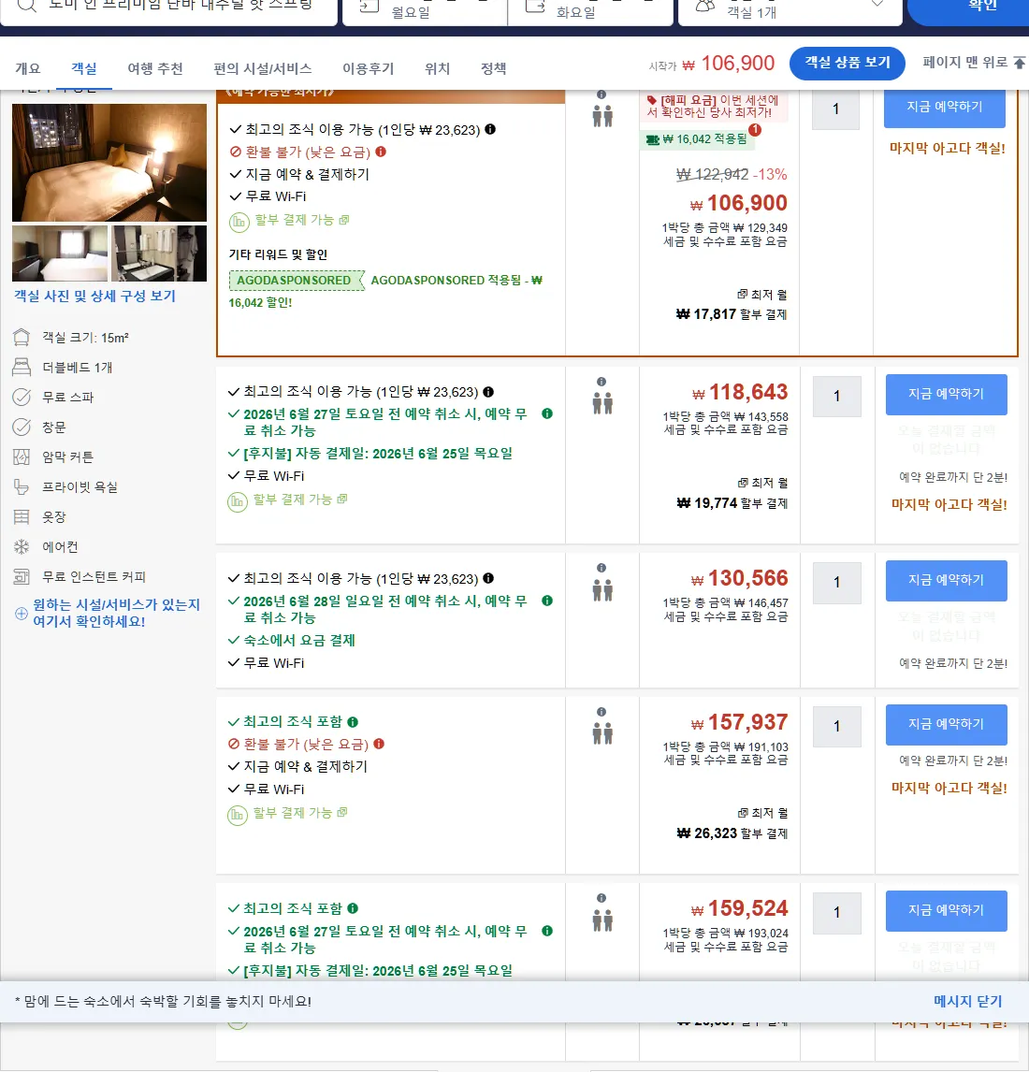Click green 조식 포함 info icon in ₩157,937 offer
This screenshot has width=1029, height=1072.
pos(353,722)
